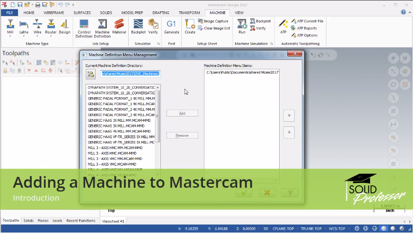The image size is (413, 233).
Task: Open ATP Reports
Action: [x=304, y=28]
